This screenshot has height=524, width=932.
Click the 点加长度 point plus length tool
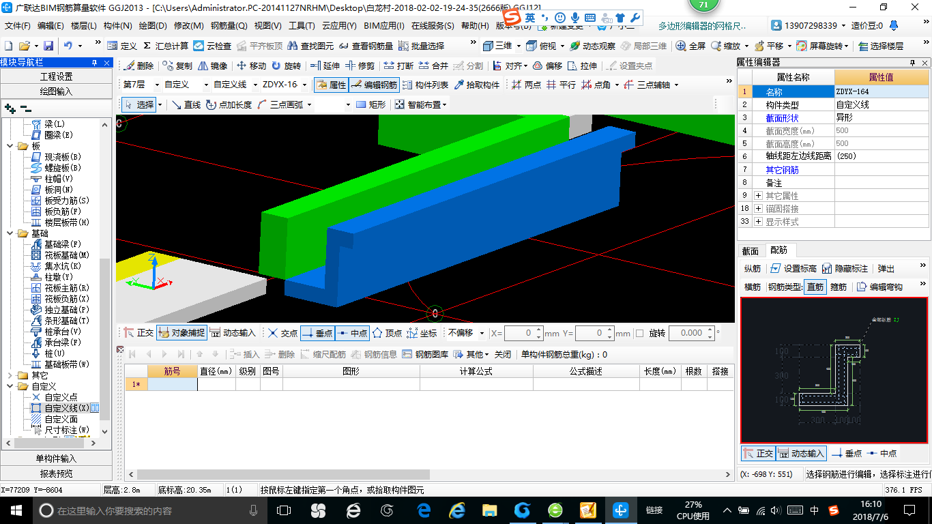[x=229, y=104]
